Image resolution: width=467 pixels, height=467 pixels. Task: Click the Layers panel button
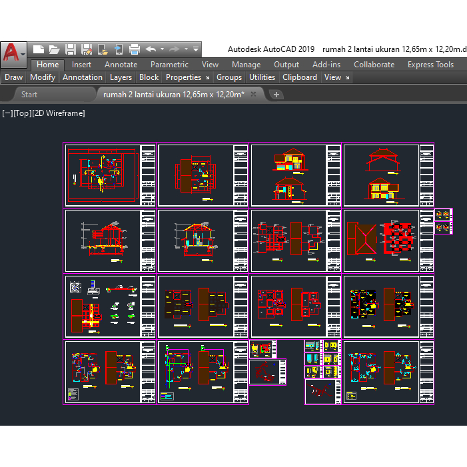coord(121,77)
